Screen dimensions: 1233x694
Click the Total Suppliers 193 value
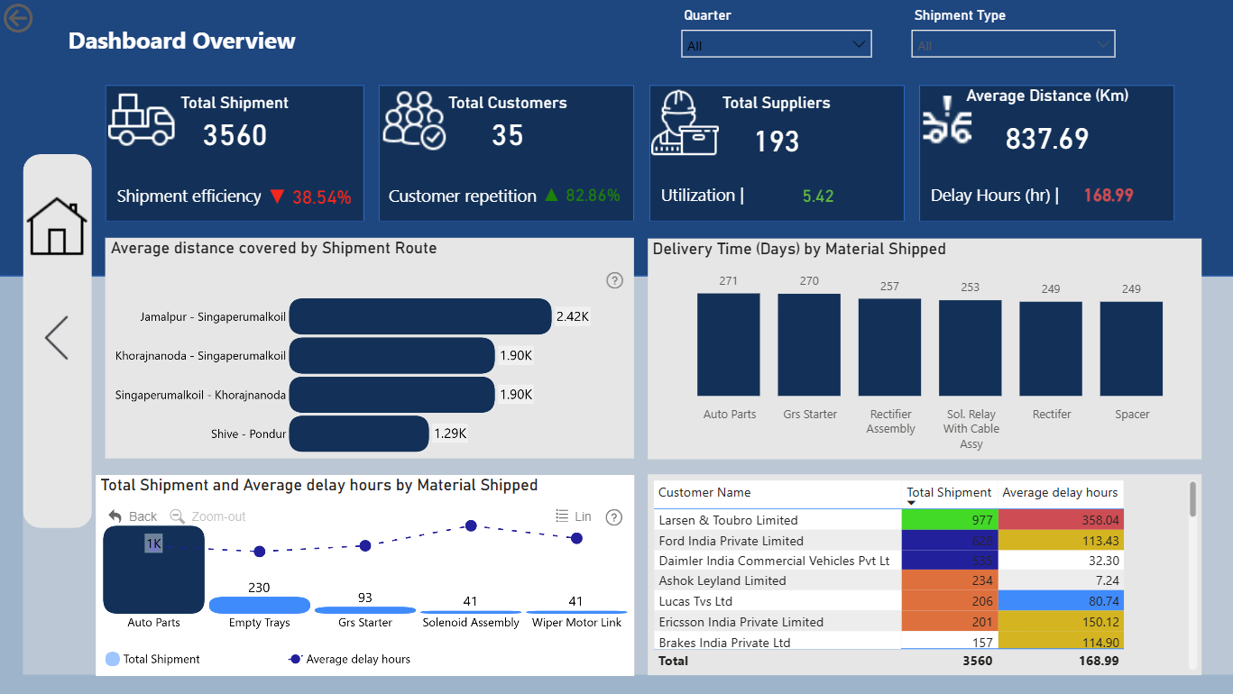point(777,142)
